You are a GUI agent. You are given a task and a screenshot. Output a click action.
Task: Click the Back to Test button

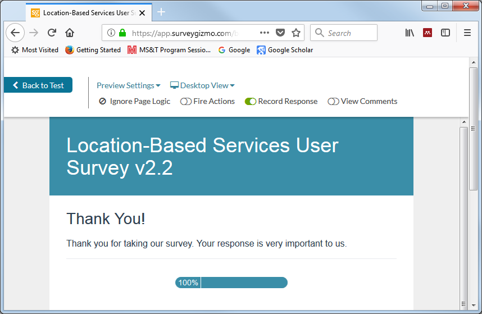[x=38, y=85]
